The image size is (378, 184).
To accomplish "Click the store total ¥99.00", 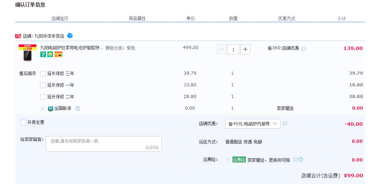I will (x=353, y=176).
